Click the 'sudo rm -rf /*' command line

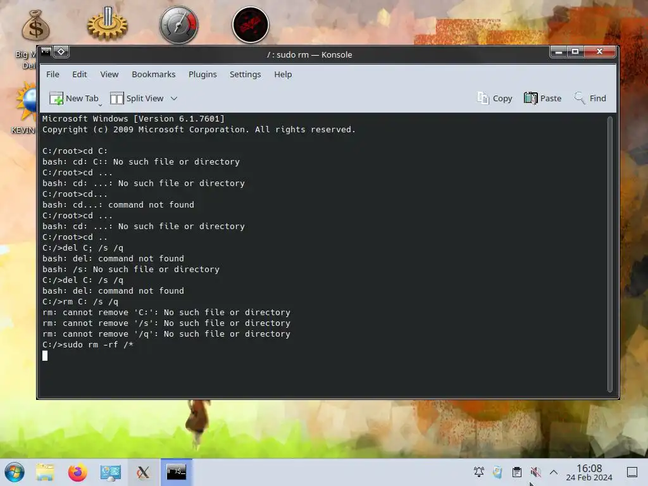pos(87,345)
